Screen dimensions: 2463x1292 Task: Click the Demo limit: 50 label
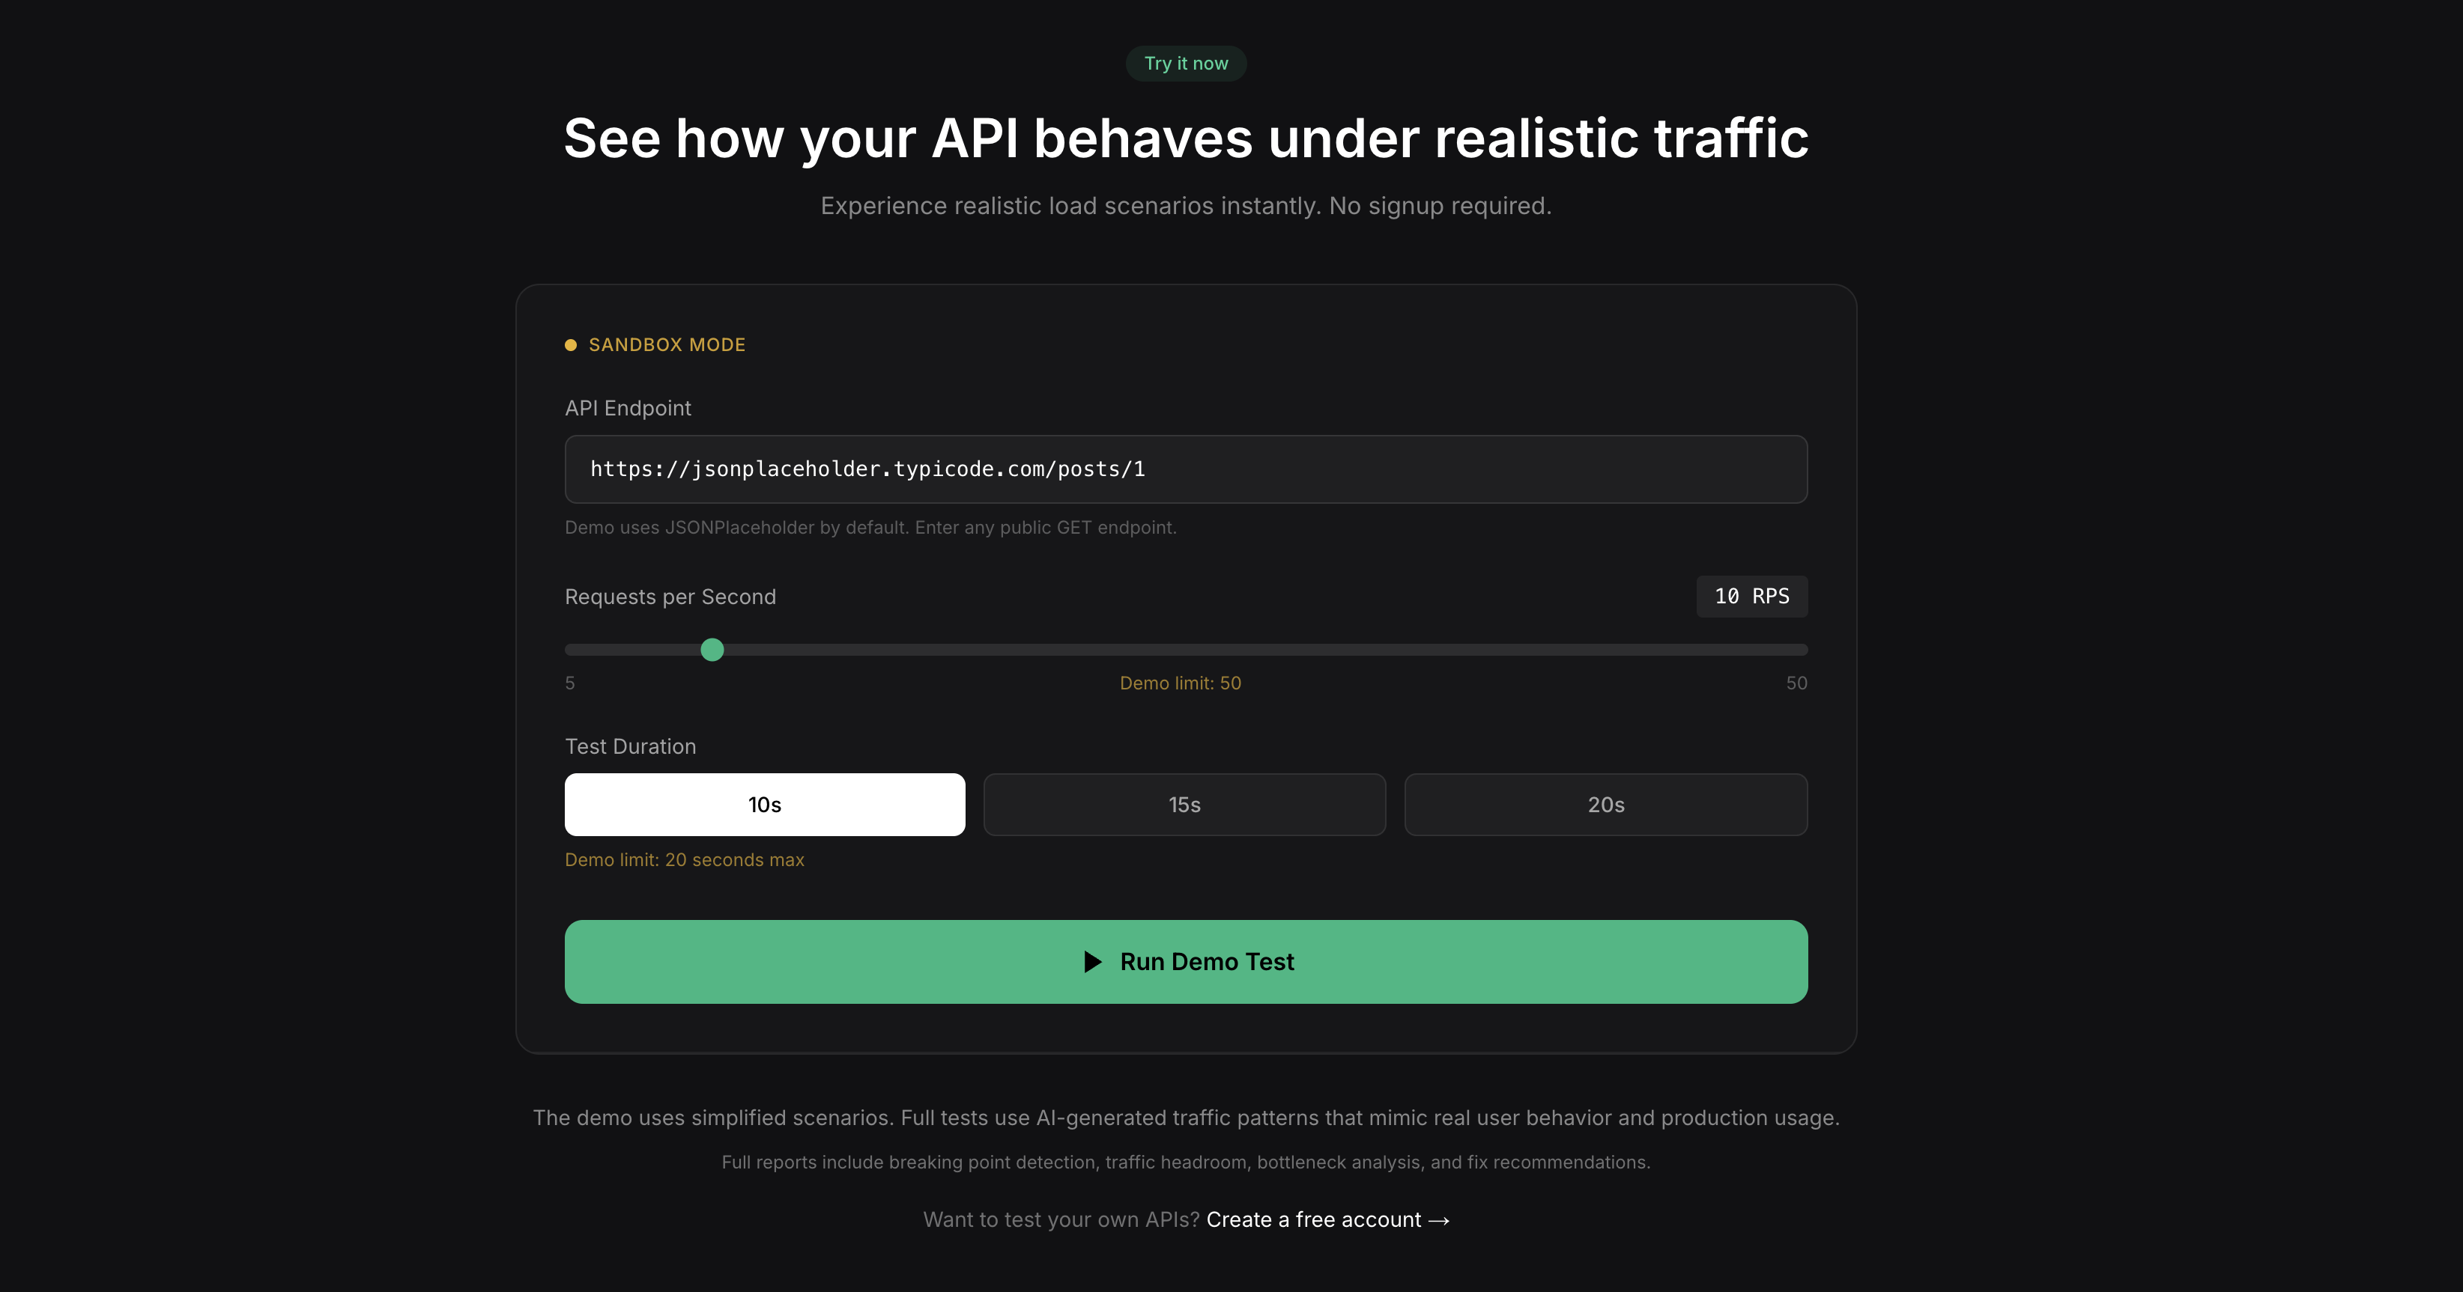click(1180, 683)
